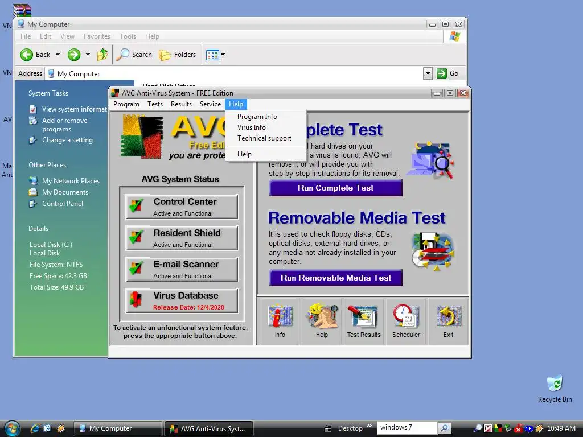
Task: Open AVG Results menu
Action: point(181,105)
